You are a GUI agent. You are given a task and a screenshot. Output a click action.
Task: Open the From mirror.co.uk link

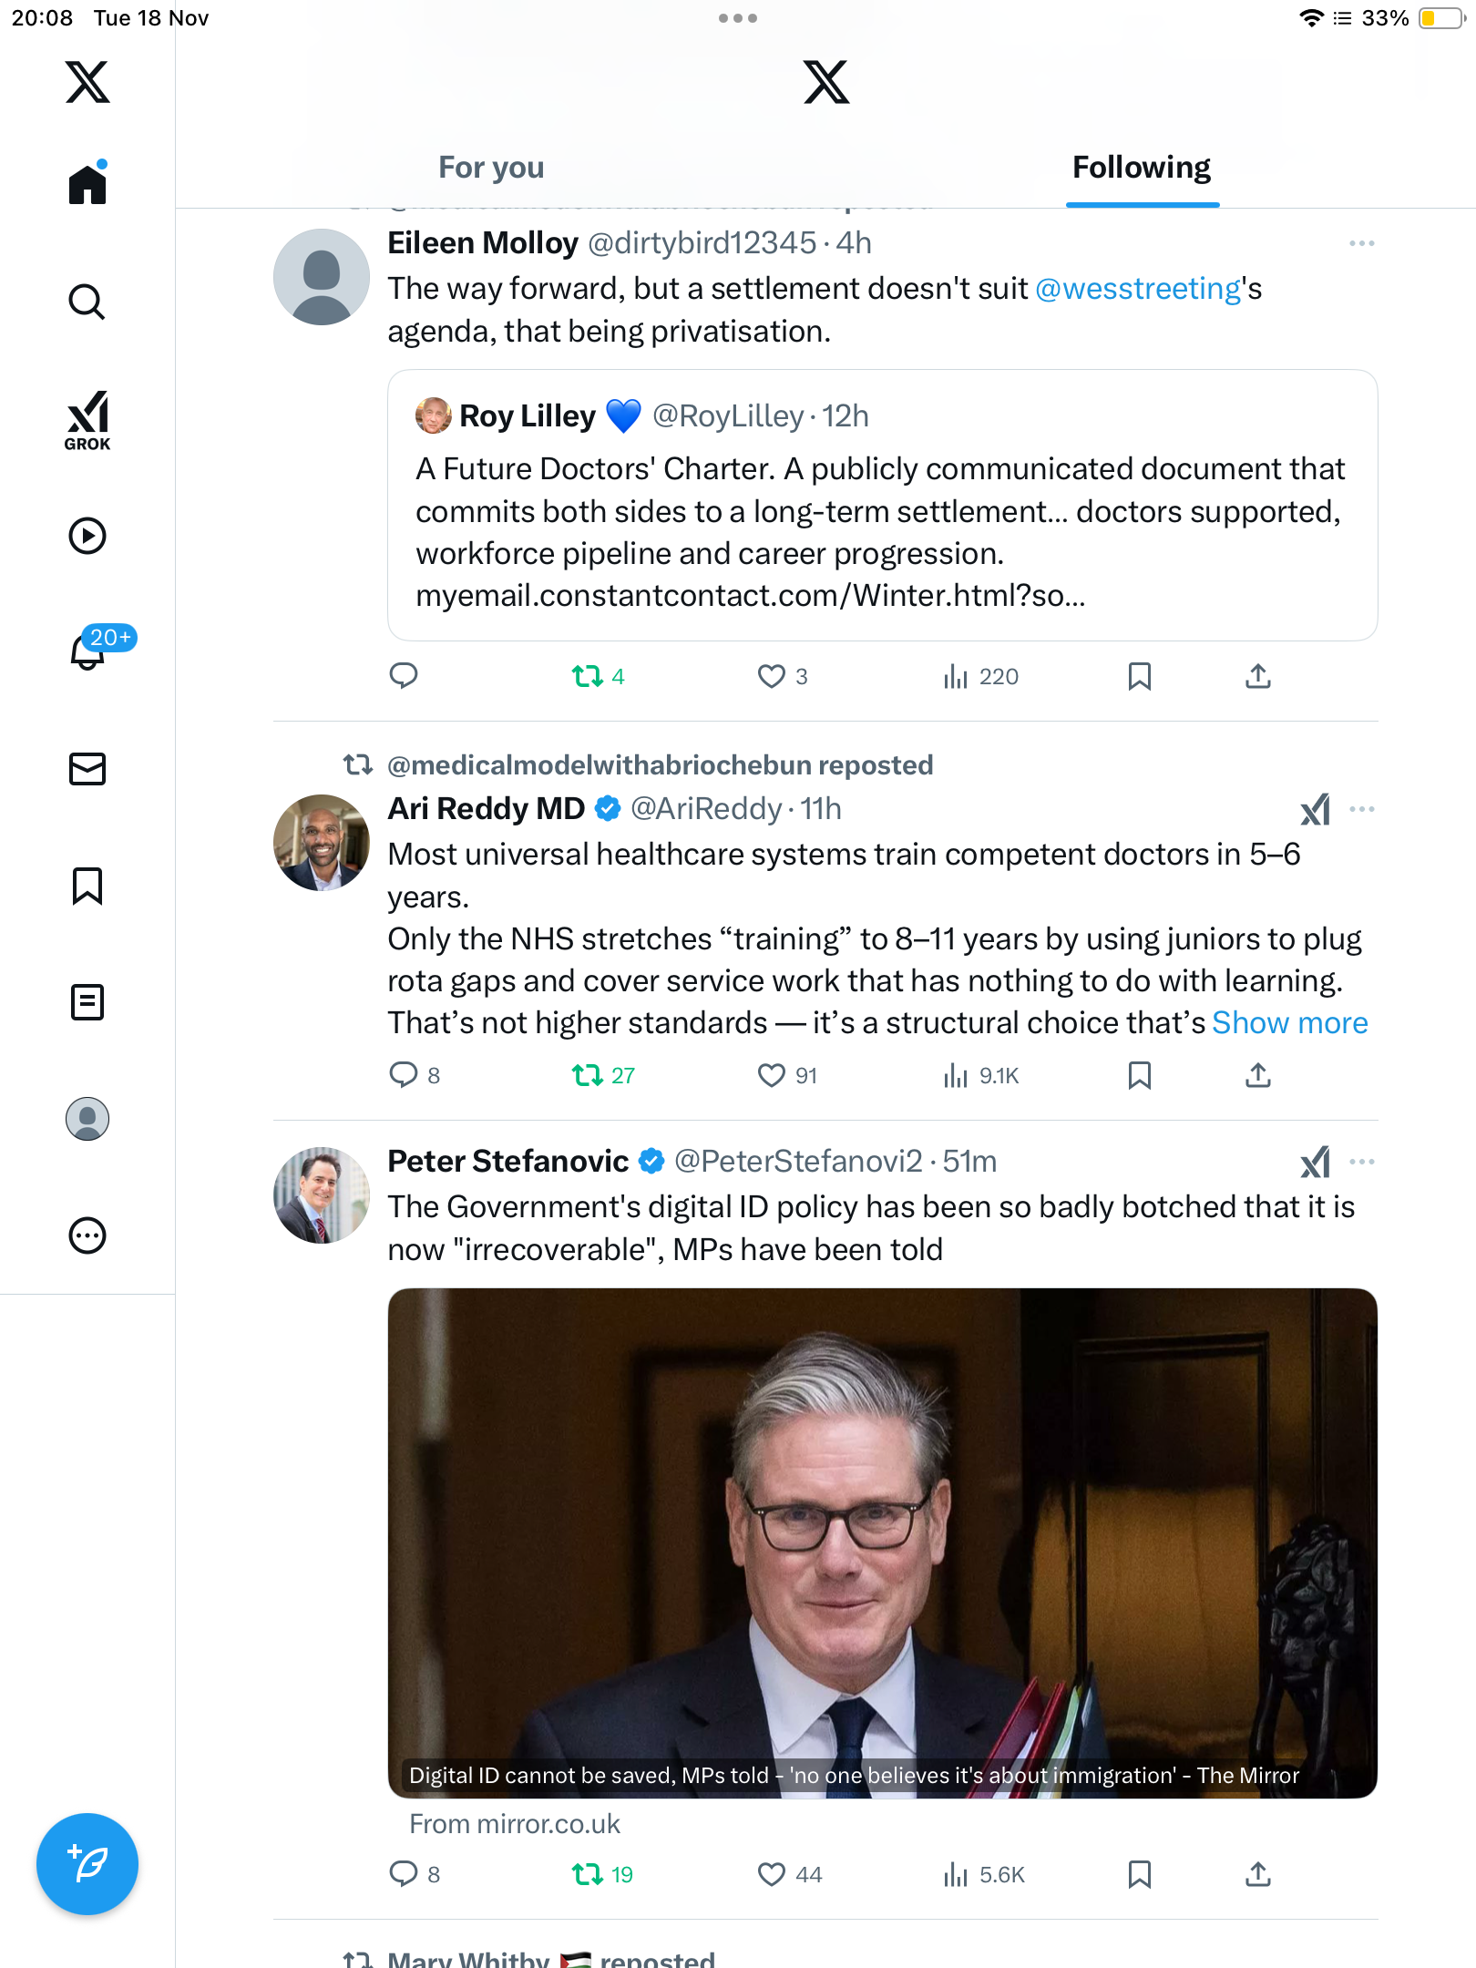(515, 1824)
